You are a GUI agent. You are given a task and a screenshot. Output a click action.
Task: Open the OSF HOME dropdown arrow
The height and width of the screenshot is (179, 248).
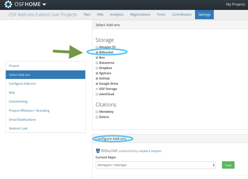[x=44, y=4]
